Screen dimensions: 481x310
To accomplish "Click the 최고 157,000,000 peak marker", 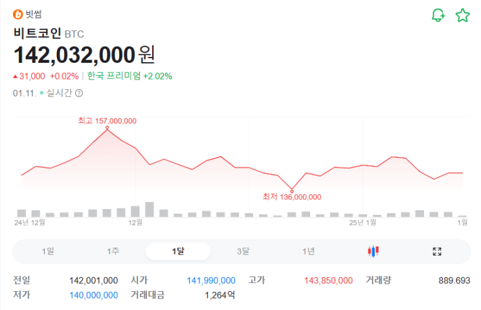I will [107, 127].
